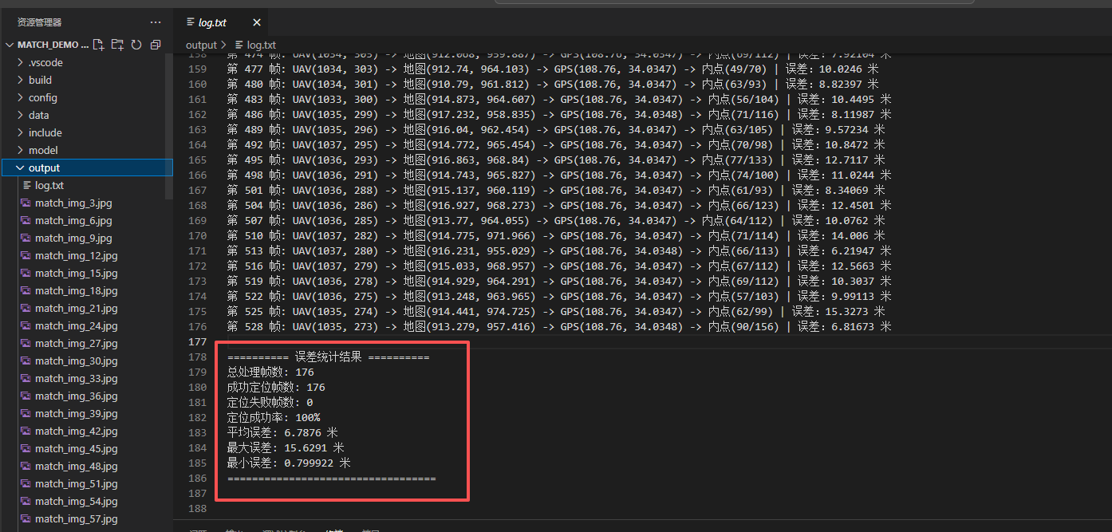
Task: Open the explorer's more actions ellipsis menu
Action: click(x=155, y=22)
